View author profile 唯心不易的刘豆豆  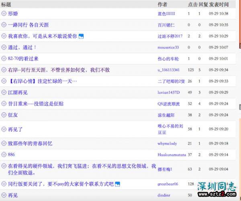170,129
